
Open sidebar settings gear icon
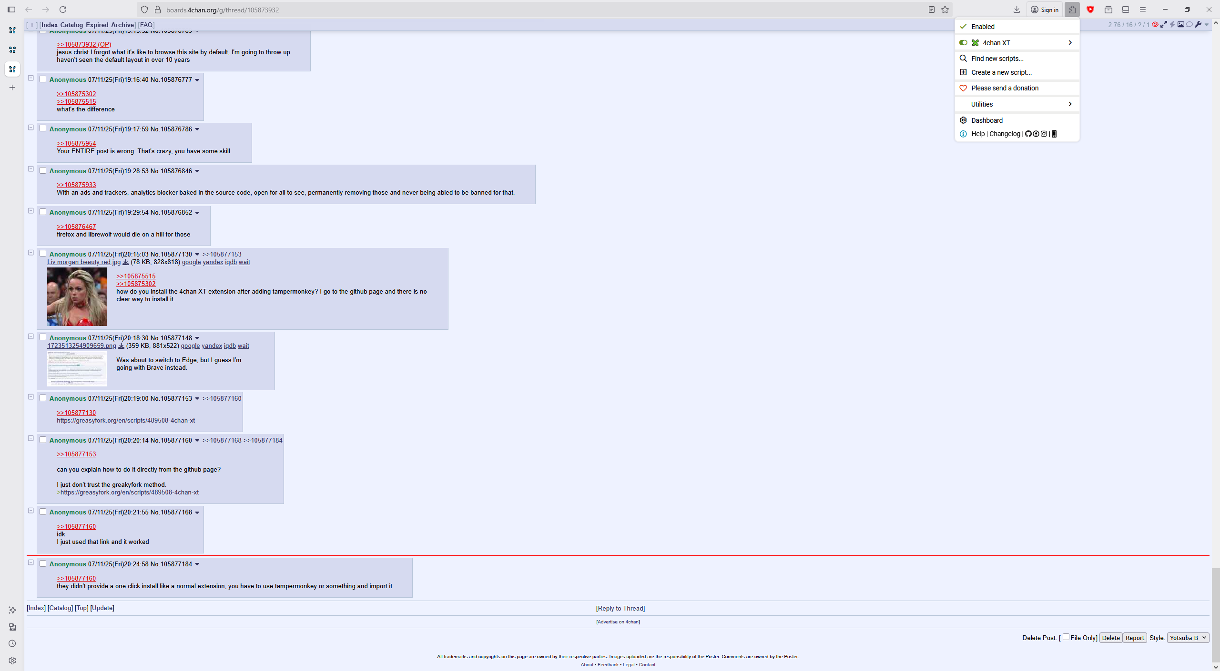[x=12, y=661]
